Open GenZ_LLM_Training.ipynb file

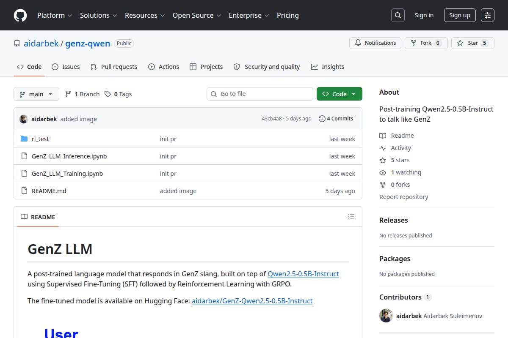67,173
